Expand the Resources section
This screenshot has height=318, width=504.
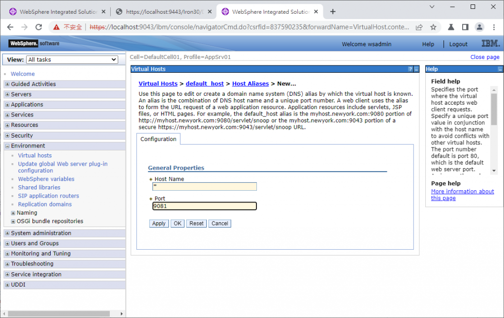[x=7, y=125]
